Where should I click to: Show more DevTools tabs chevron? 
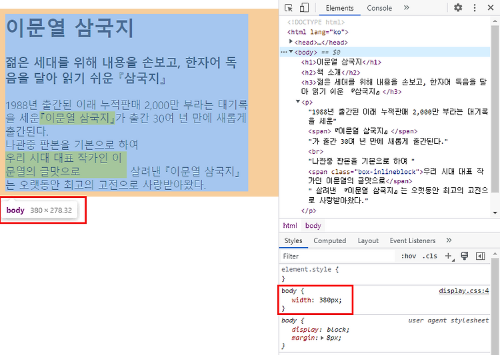pyautogui.click(x=406, y=7)
